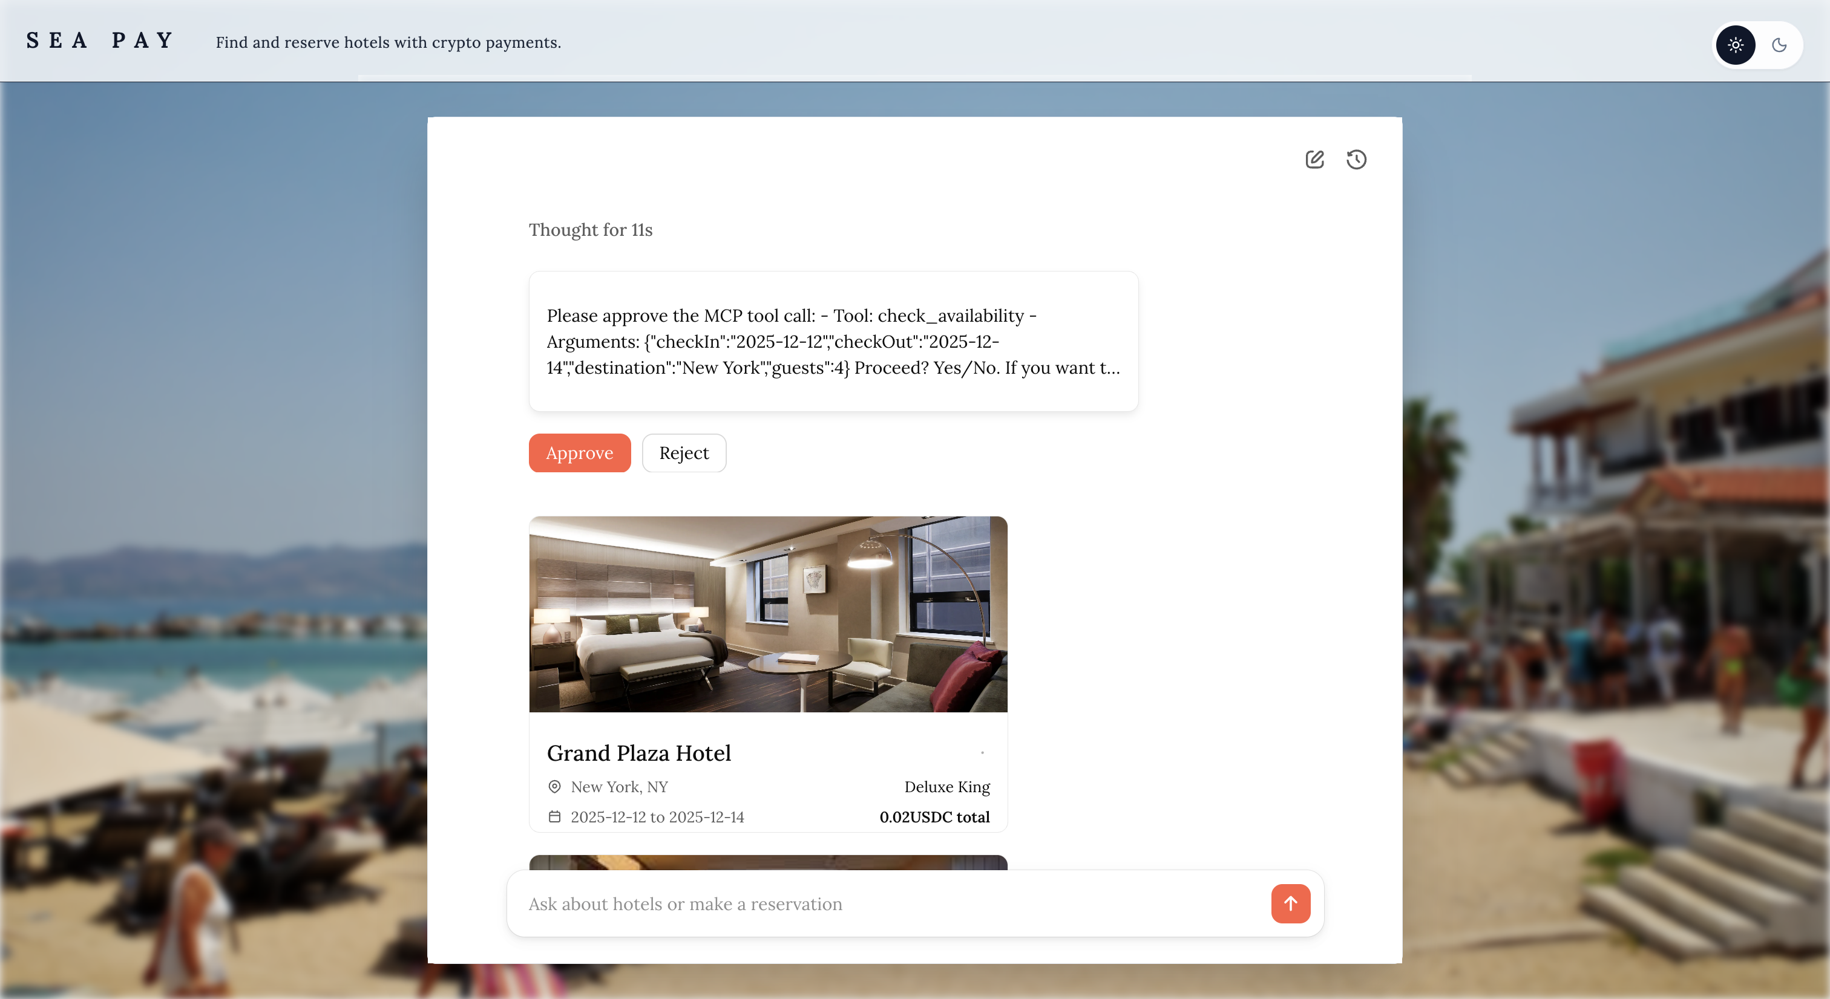
Task: Click the Deluxe King room type label
Action: point(946,787)
